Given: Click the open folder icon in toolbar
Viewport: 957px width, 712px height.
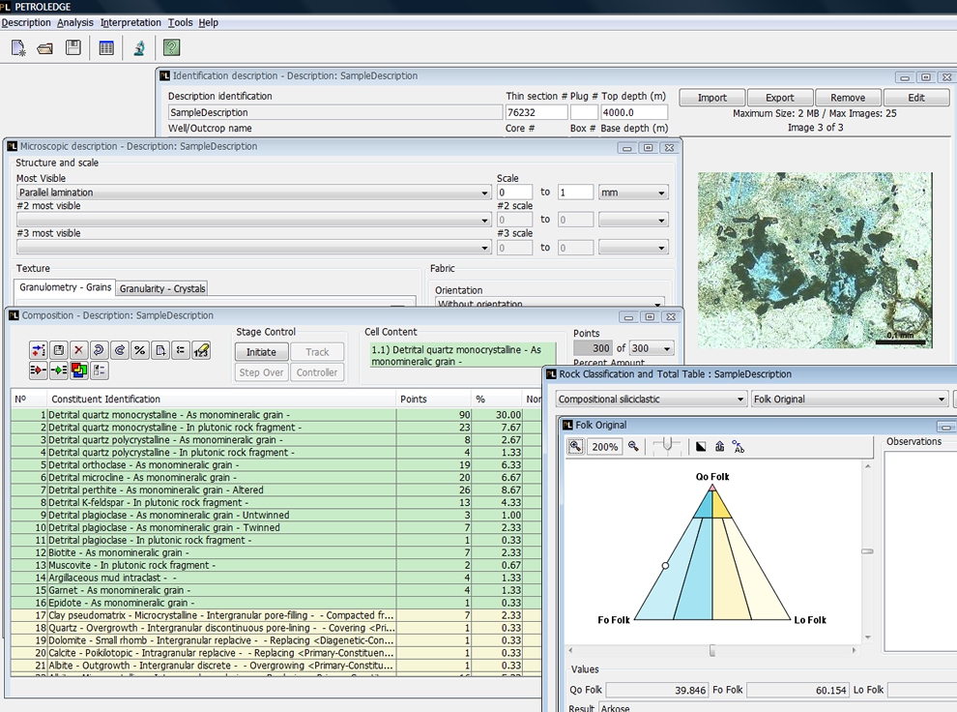Looking at the screenshot, I should (44, 48).
